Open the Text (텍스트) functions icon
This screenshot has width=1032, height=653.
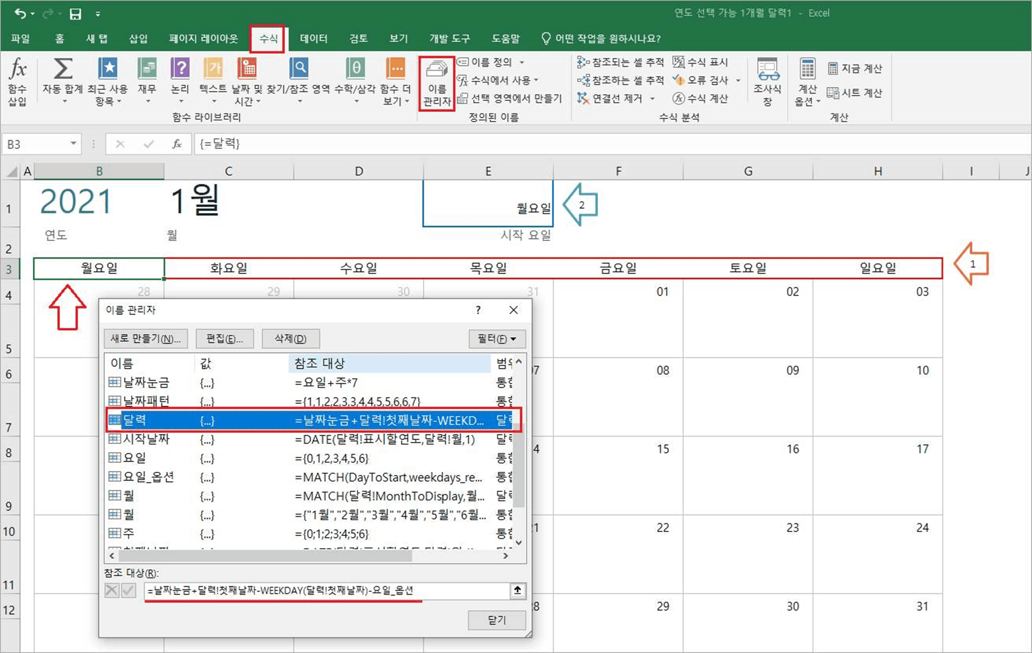click(x=213, y=81)
